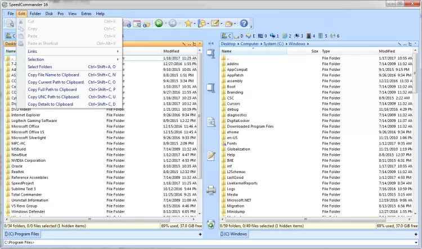Click location button 6 in right drive bar

(x=335, y=36)
